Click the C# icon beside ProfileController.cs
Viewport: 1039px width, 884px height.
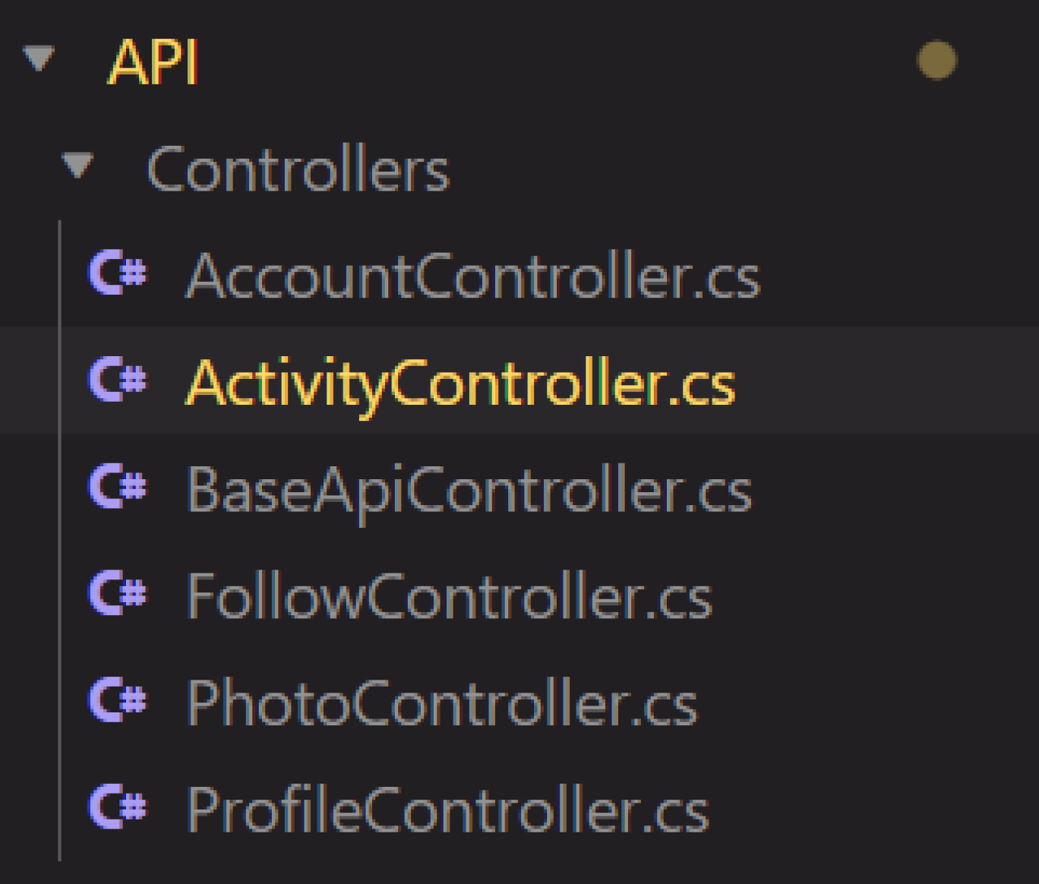118,807
